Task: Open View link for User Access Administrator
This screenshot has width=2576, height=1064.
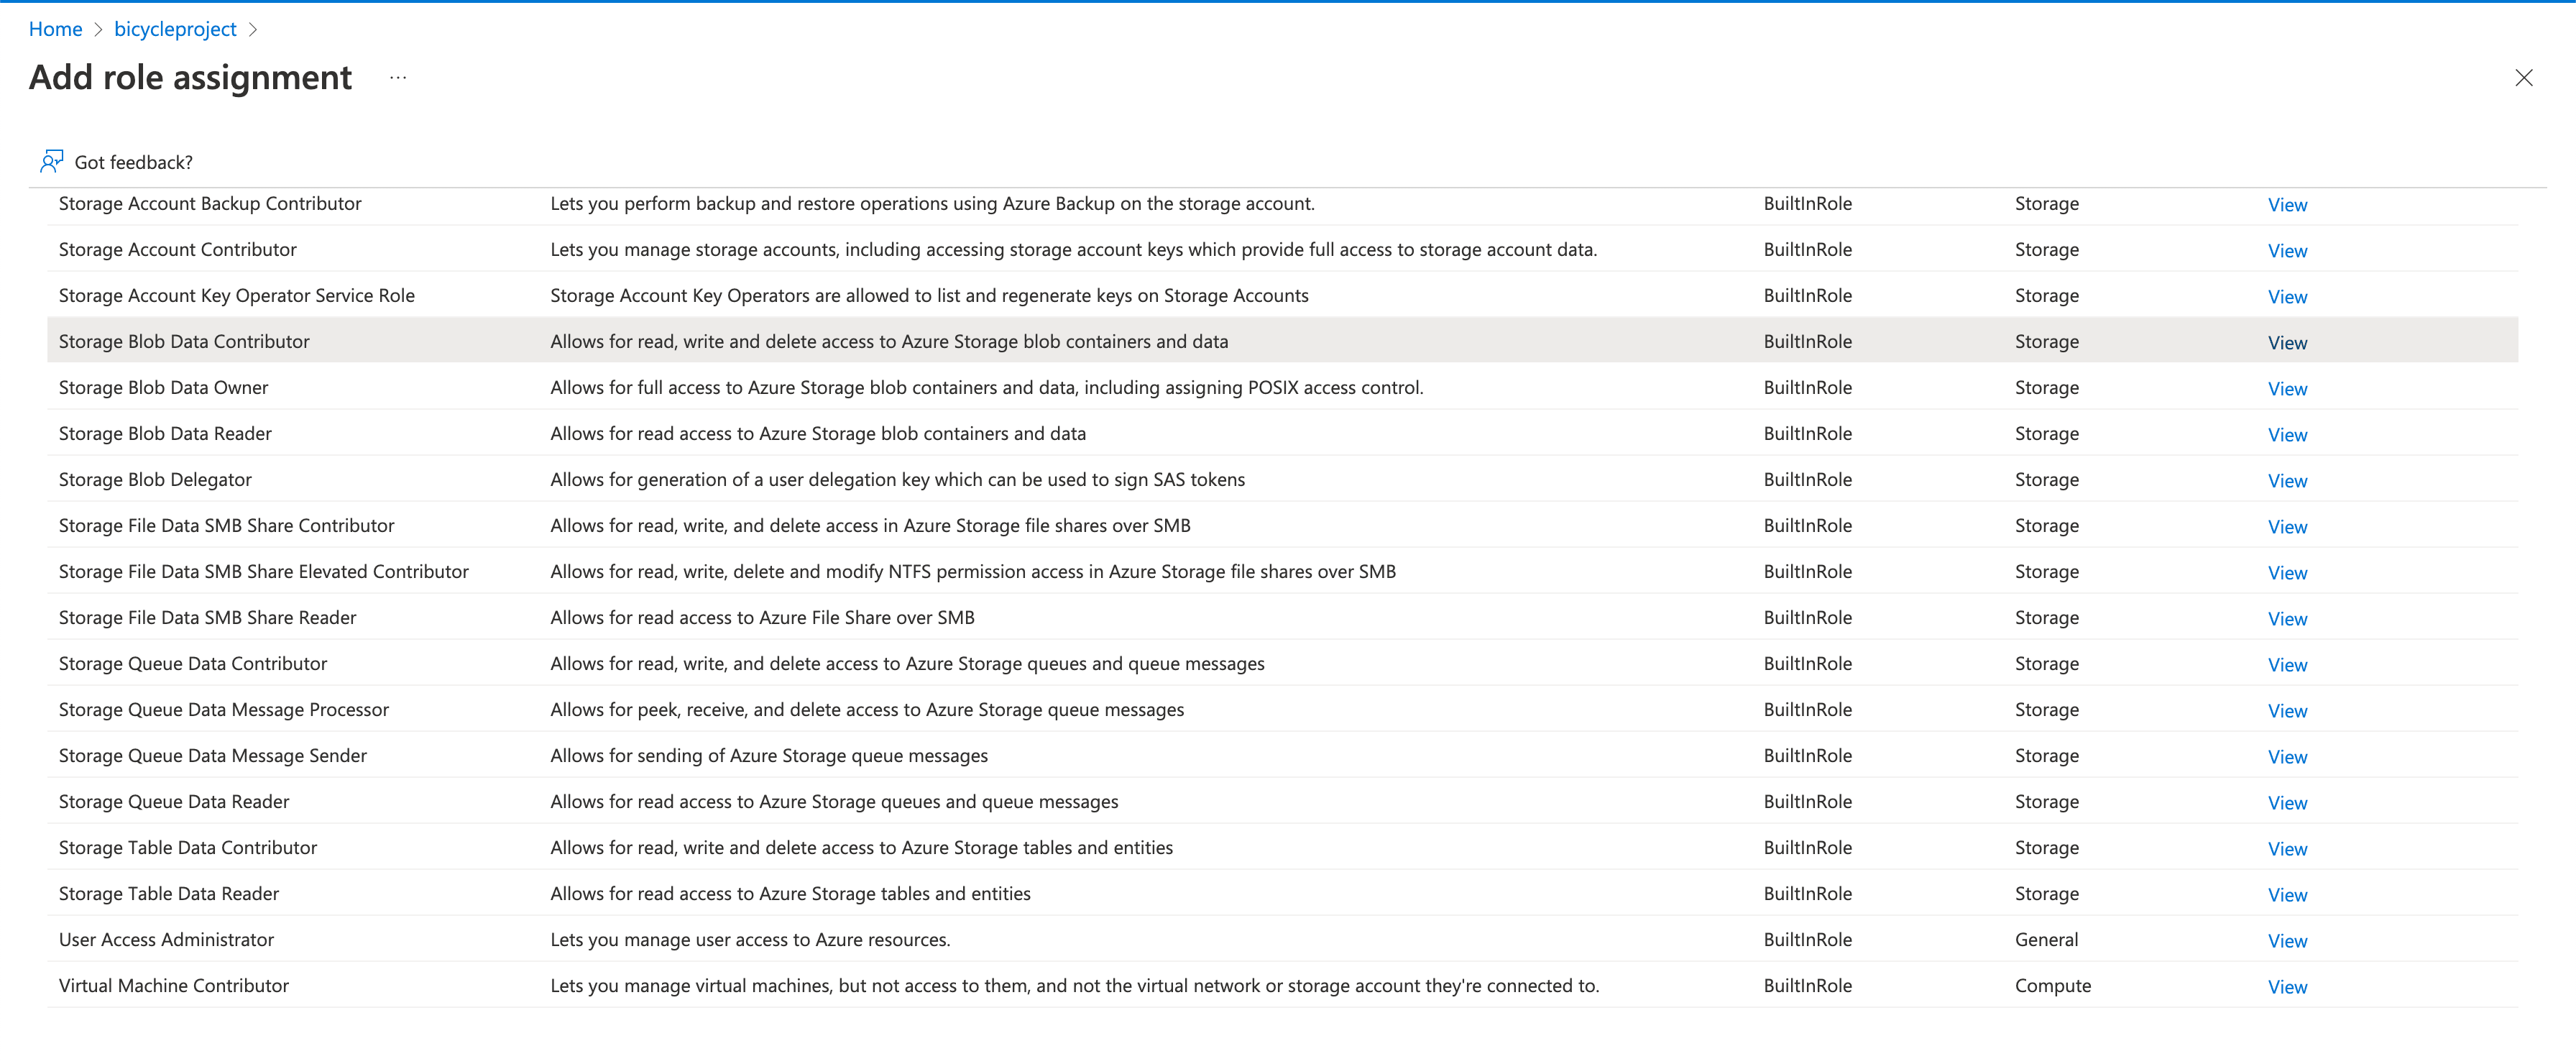Action: tap(2286, 941)
